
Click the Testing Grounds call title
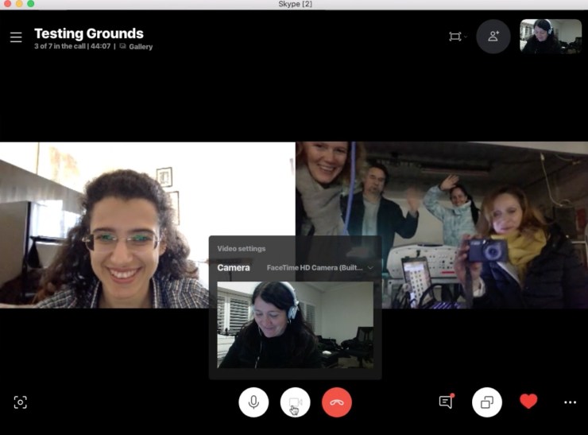[x=89, y=33]
